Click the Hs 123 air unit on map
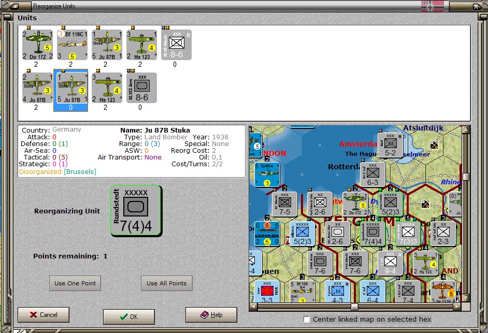 pos(425,263)
